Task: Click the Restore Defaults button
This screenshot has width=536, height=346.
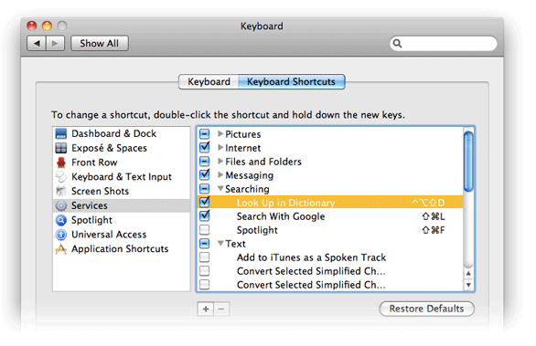Action: coord(426,309)
